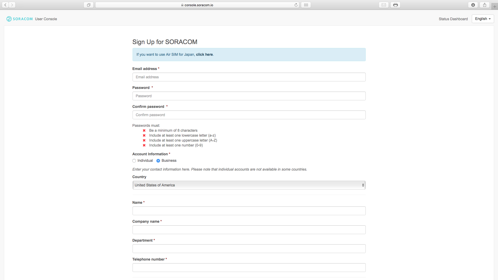Click the tab overview icon in toolbar
This screenshot has width=498, height=280.
click(x=88, y=5)
